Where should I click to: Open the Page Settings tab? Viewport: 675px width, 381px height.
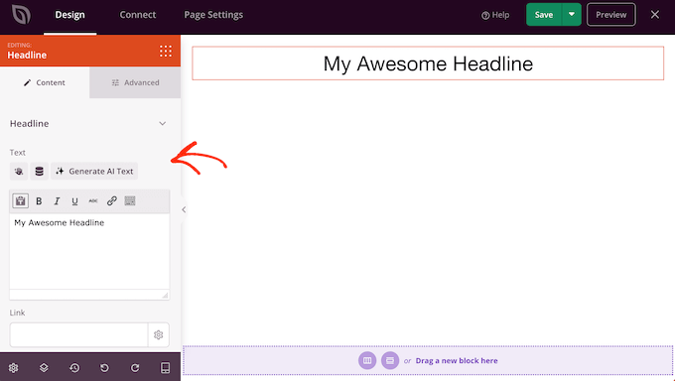coord(213,15)
